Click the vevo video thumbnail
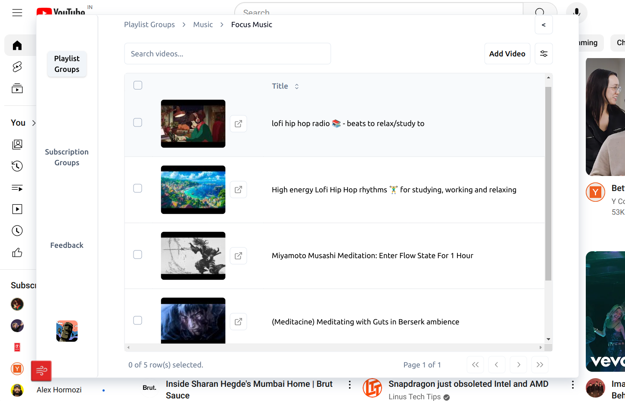 point(605,312)
